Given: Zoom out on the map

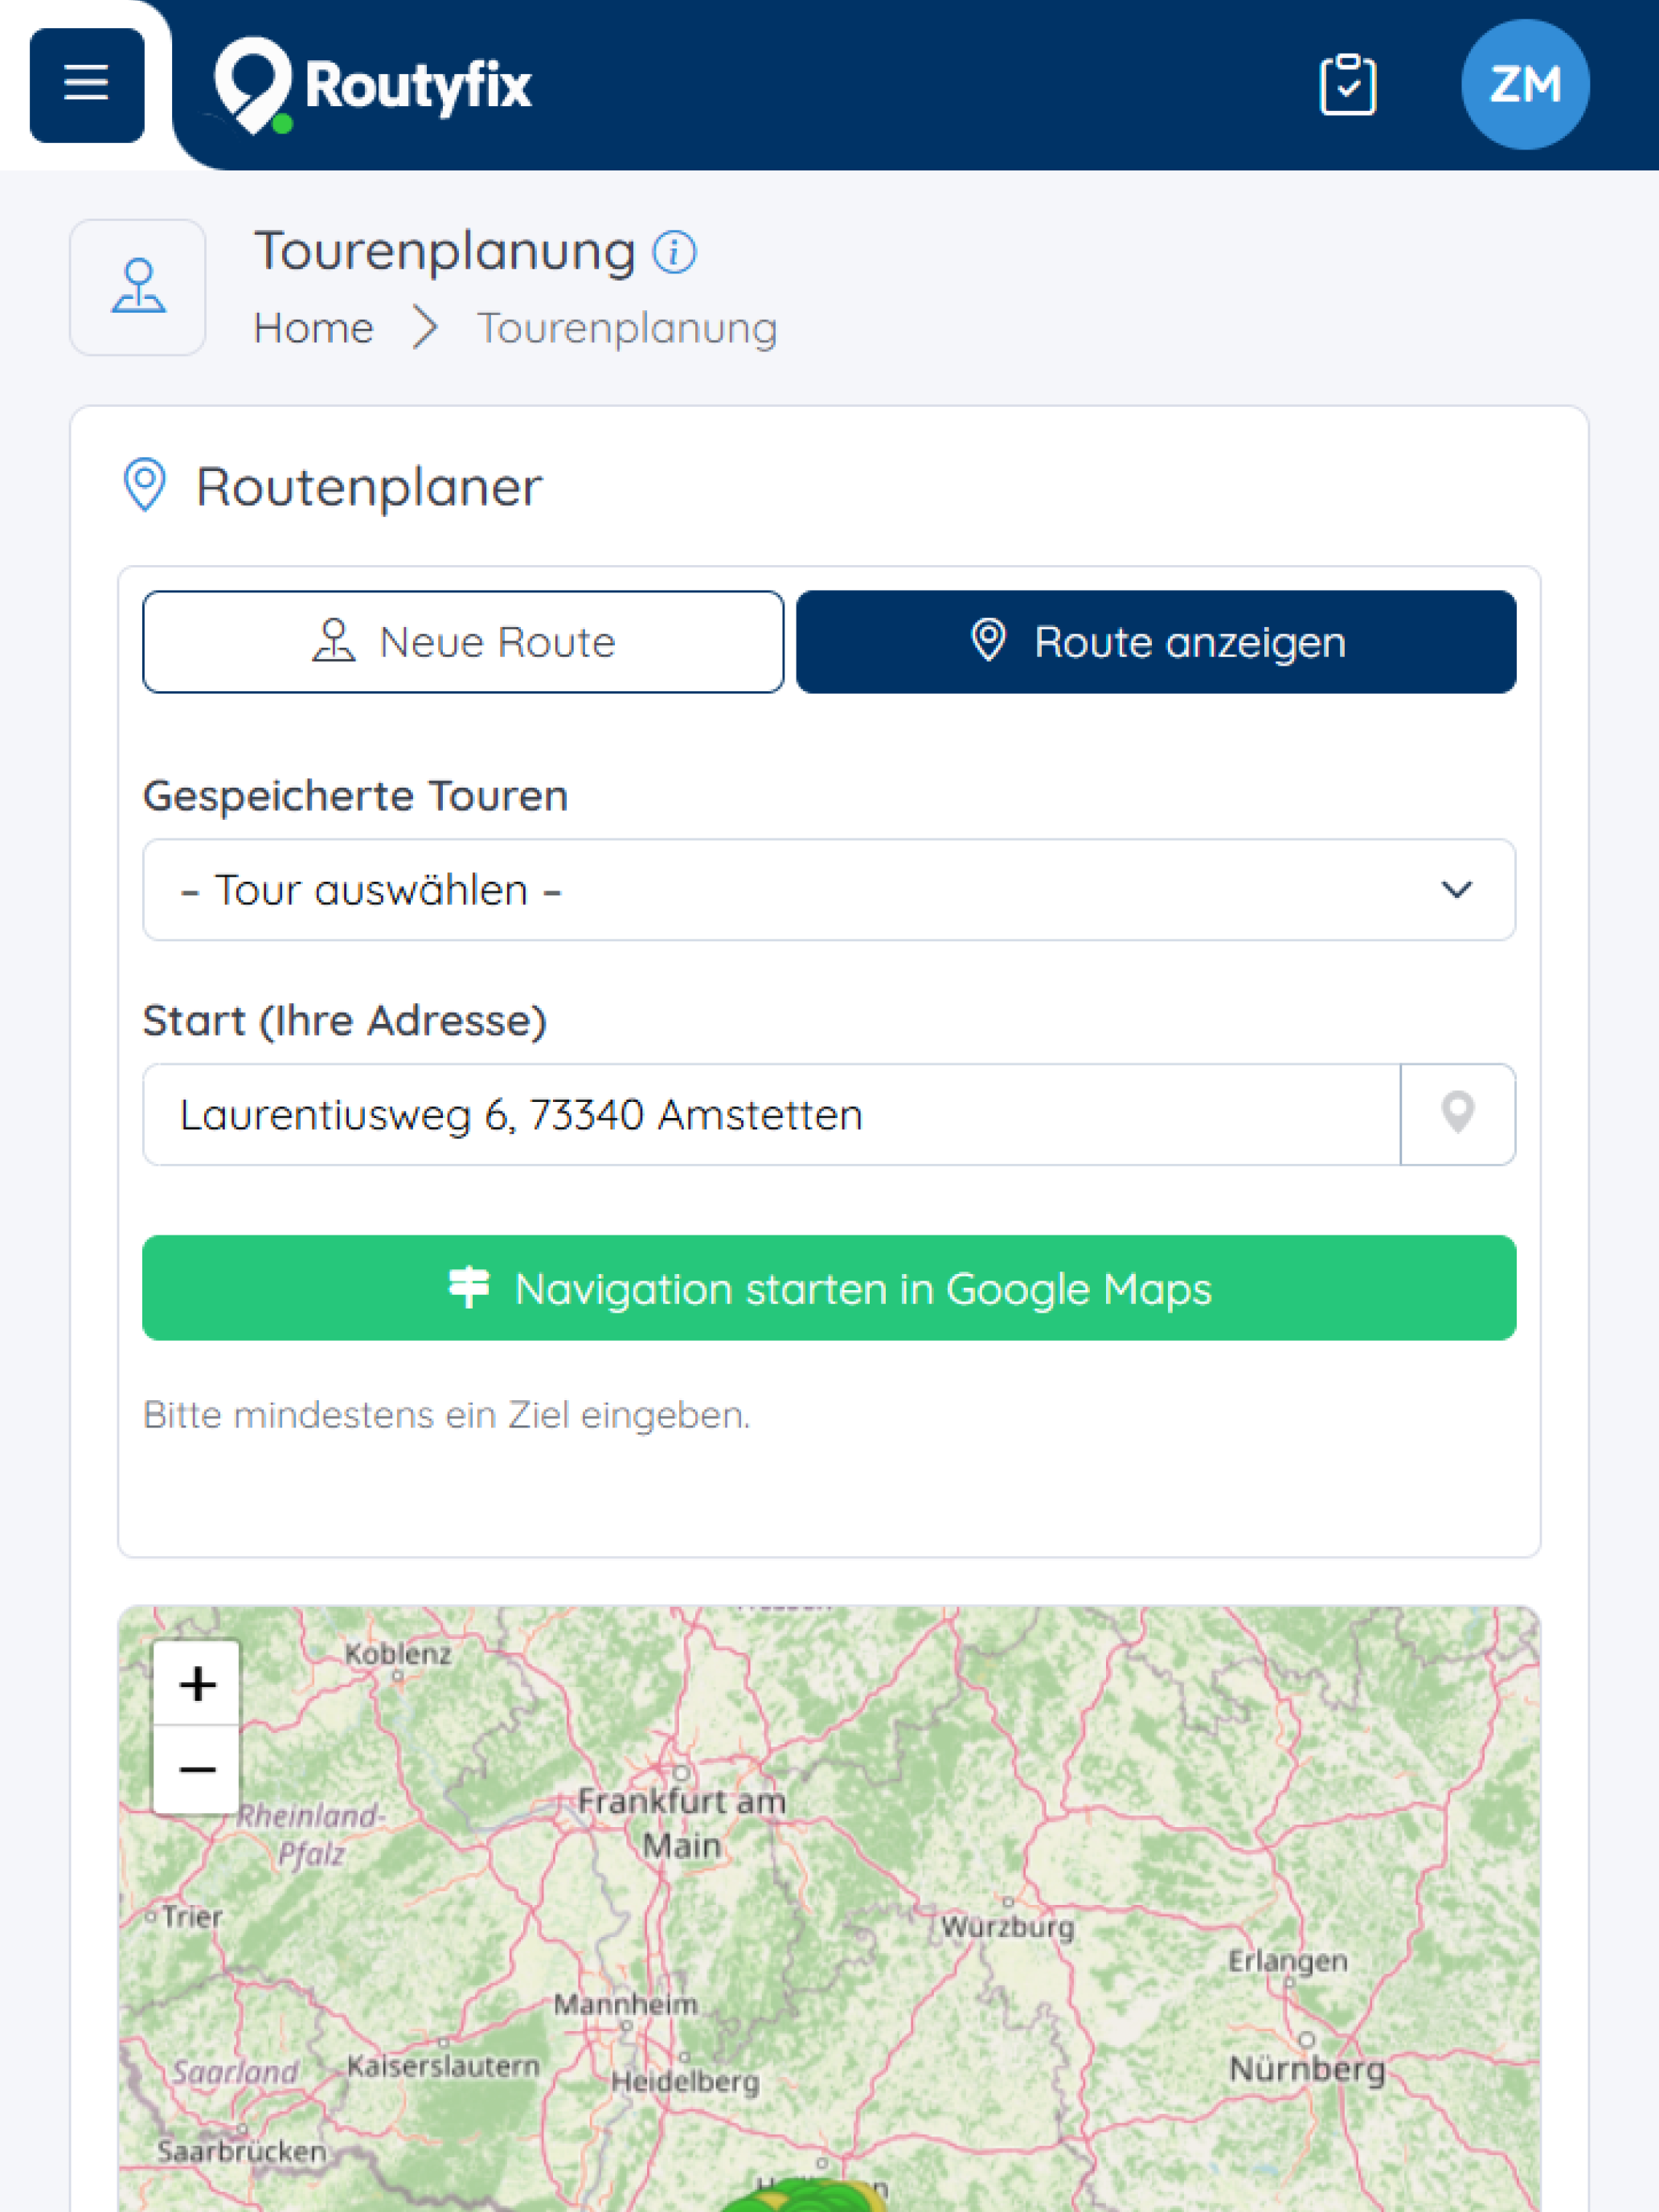Looking at the screenshot, I should click(197, 1770).
